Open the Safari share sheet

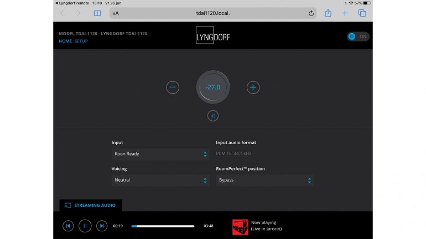click(x=328, y=13)
